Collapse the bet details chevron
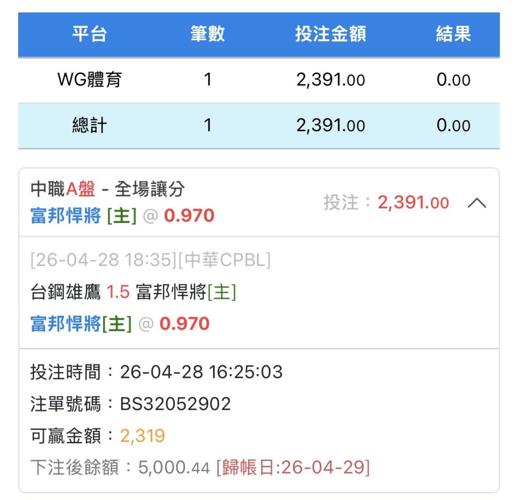This screenshot has height=500, width=518. pos(476,203)
